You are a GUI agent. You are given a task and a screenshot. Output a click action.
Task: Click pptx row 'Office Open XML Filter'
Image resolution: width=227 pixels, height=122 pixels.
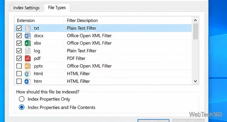[x=89, y=66]
